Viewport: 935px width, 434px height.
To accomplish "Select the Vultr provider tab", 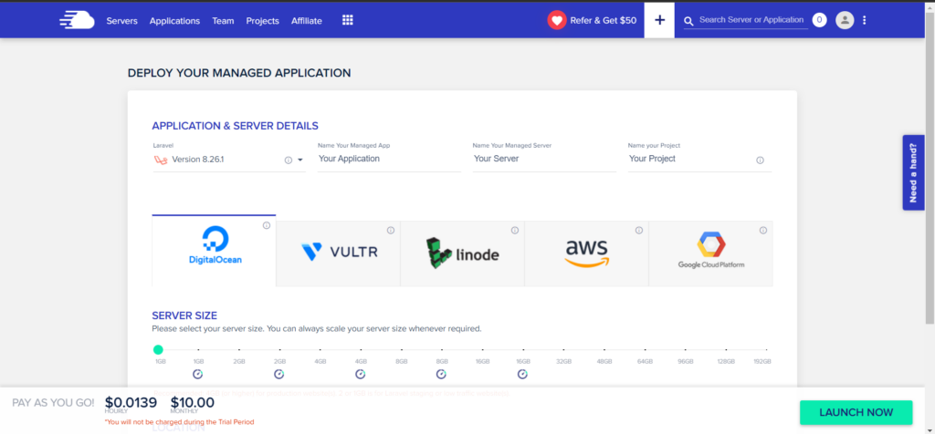I will point(338,253).
